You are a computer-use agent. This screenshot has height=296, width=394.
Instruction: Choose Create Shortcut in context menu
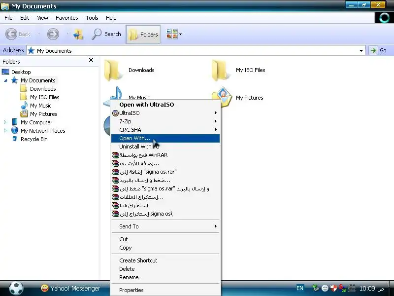click(165, 260)
